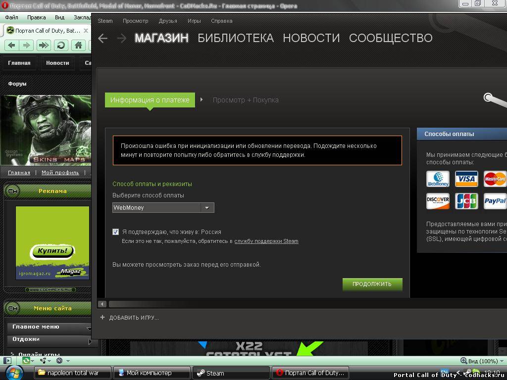The image size is (507, 380).
Task: Open the Steam menu in Steam client
Action: coord(105,21)
